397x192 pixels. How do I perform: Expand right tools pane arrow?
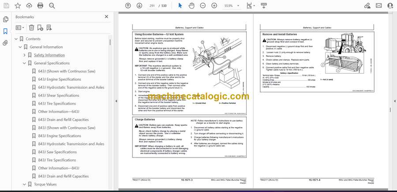click(x=394, y=101)
